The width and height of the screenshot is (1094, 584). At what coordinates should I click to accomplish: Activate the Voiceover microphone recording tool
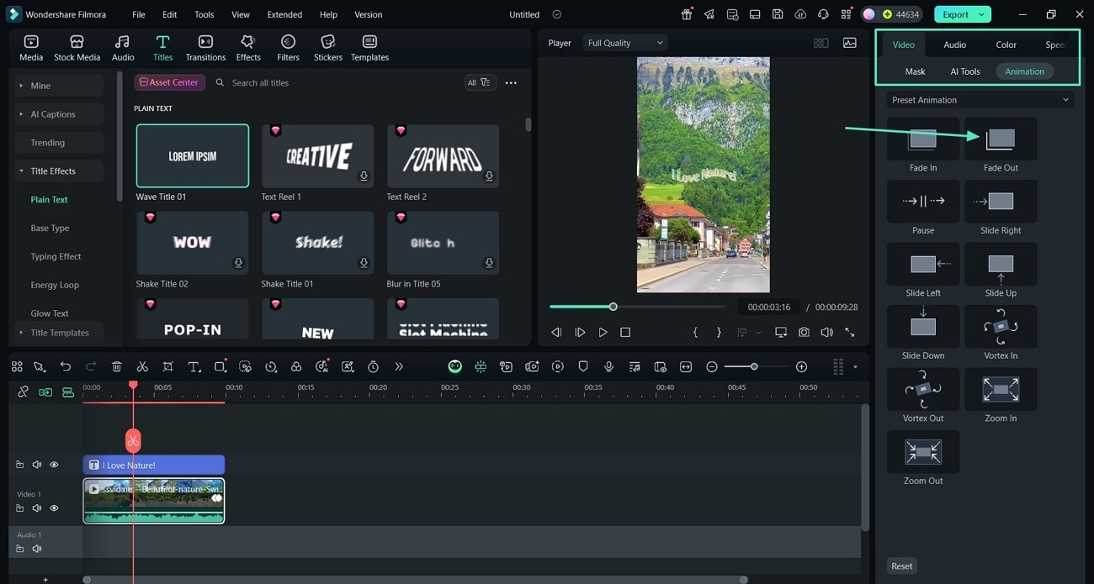pos(608,366)
